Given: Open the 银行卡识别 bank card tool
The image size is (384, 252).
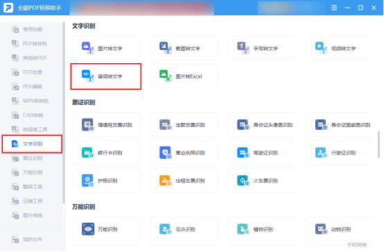Looking at the screenshot, I should [x=106, y=153].
